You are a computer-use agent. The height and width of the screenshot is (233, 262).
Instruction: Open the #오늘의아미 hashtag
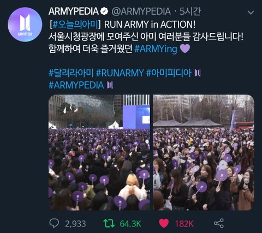[x=75, y=25]
